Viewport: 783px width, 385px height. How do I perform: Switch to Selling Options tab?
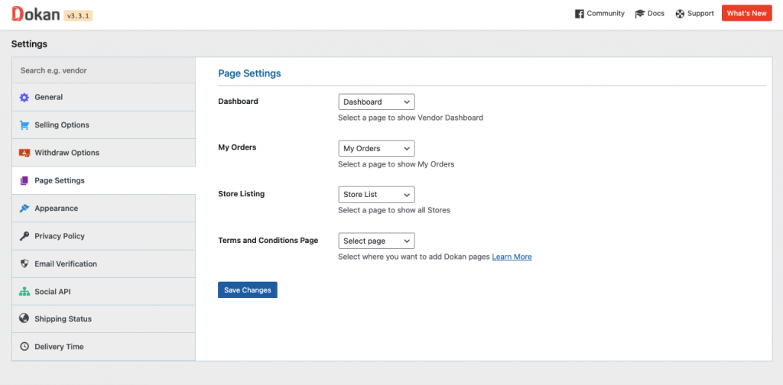click(104, 125)
